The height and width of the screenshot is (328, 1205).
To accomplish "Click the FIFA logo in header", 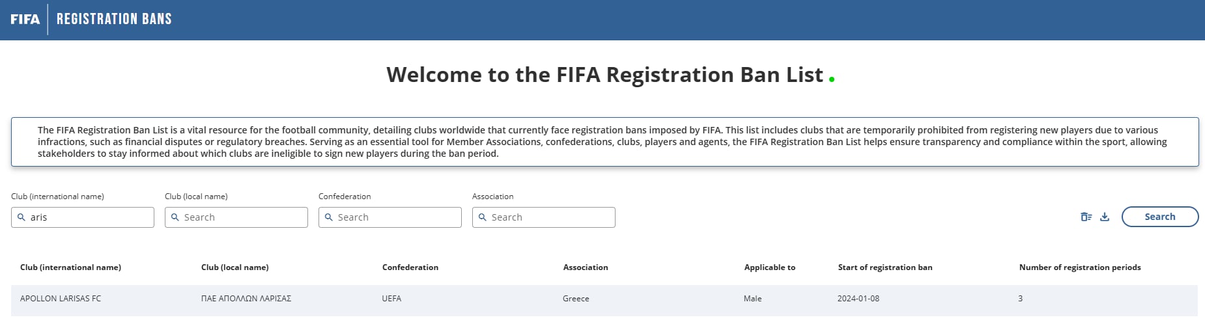I will tap(25, 20).
